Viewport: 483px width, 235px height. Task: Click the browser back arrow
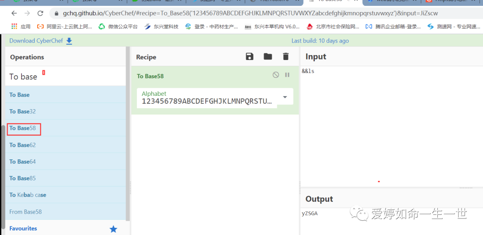[14, 13]
